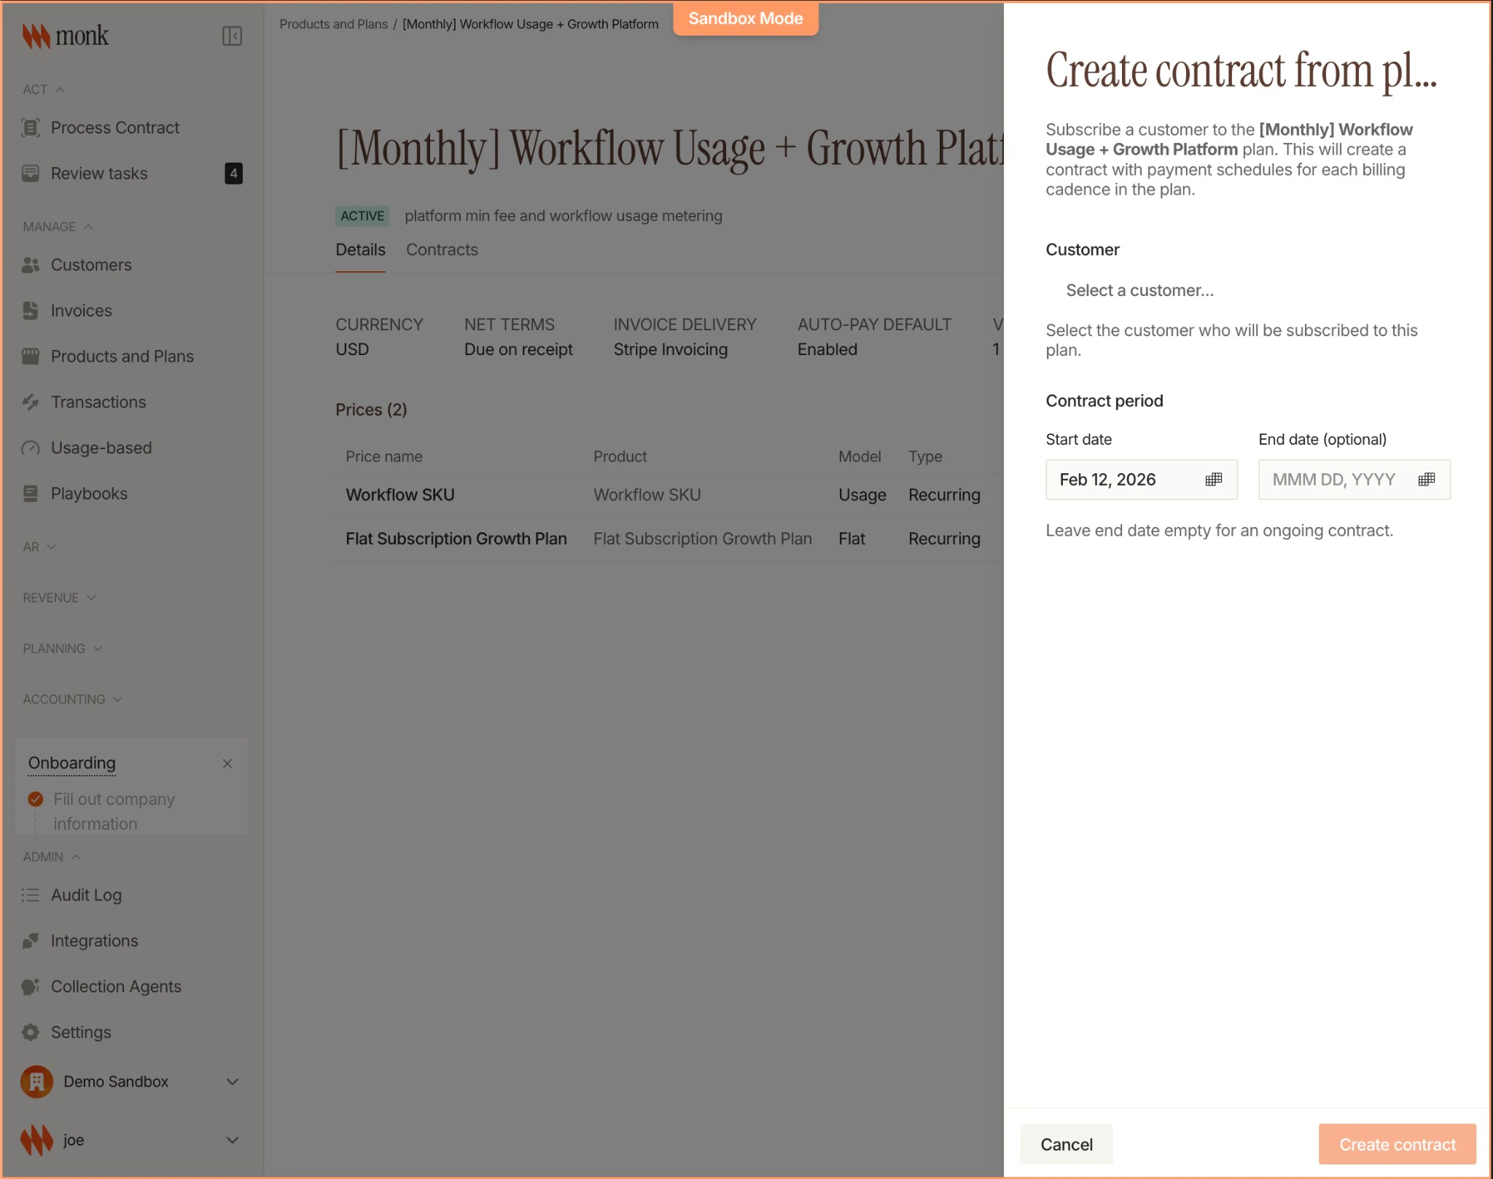Open Usage-based metering via its gauge icon
The image size is (1493, 1179).
coord(30,448)
